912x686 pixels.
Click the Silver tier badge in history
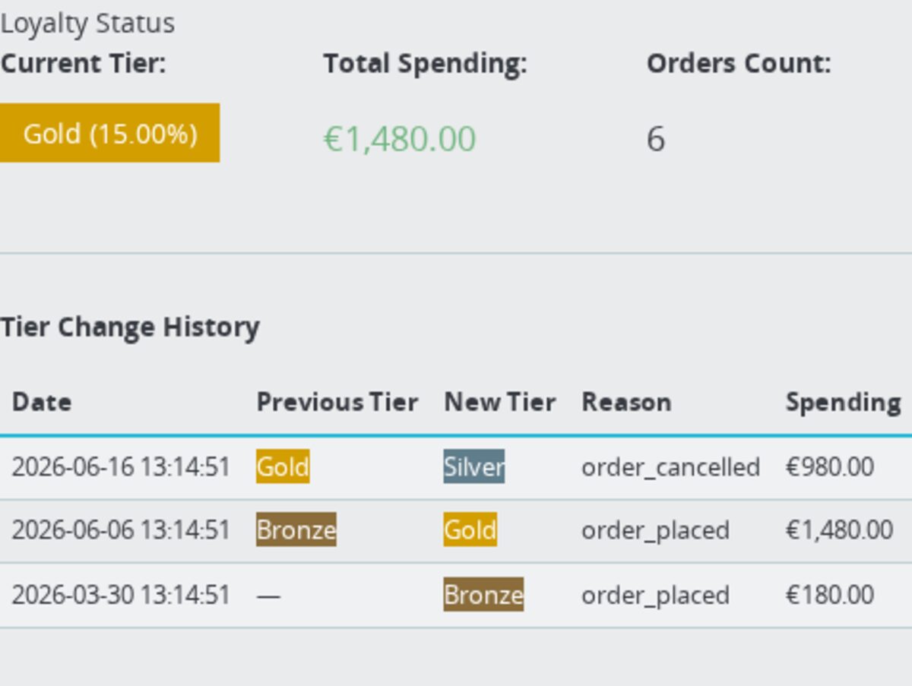coord(474,466)
